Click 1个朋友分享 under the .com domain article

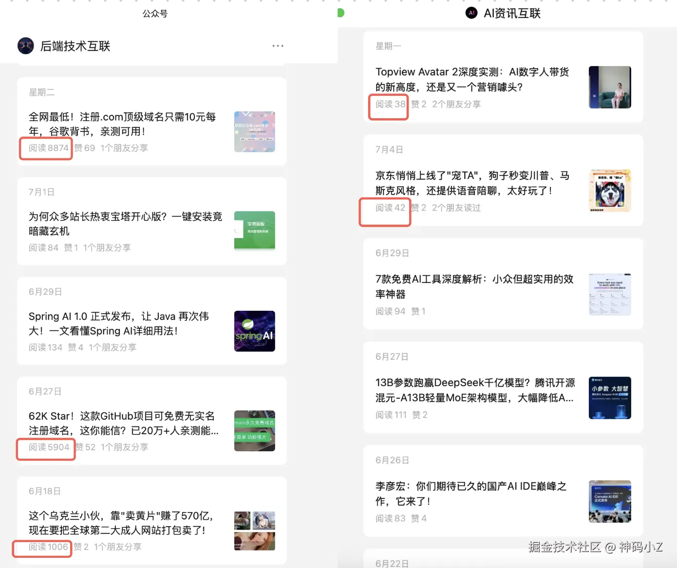point(124,148)
